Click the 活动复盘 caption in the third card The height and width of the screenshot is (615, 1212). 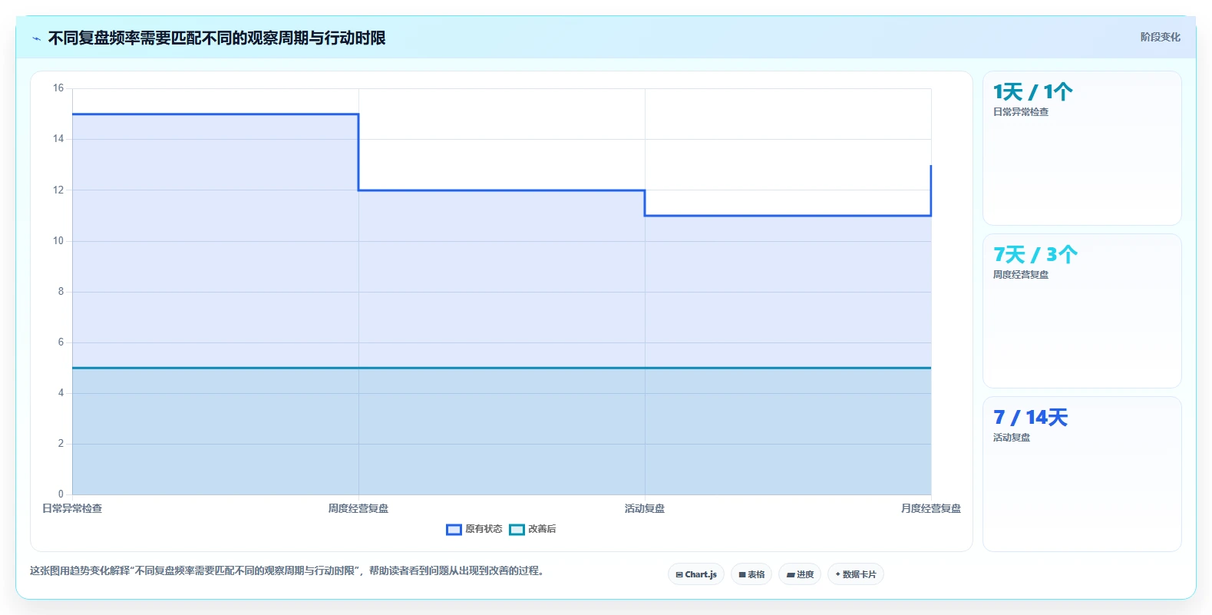pyautogui.click(x=1012, y=438)
